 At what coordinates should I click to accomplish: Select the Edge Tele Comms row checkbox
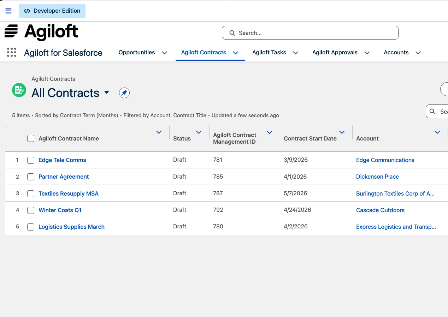[x=31, y=160]
